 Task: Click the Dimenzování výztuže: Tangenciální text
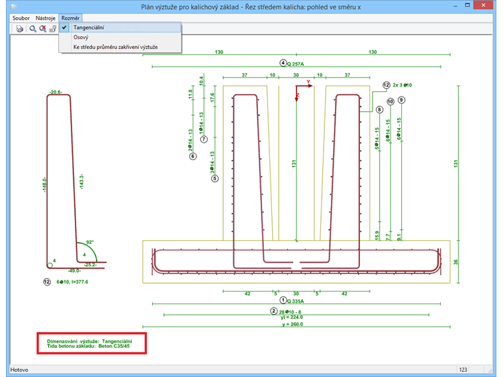tap(89, 341)
